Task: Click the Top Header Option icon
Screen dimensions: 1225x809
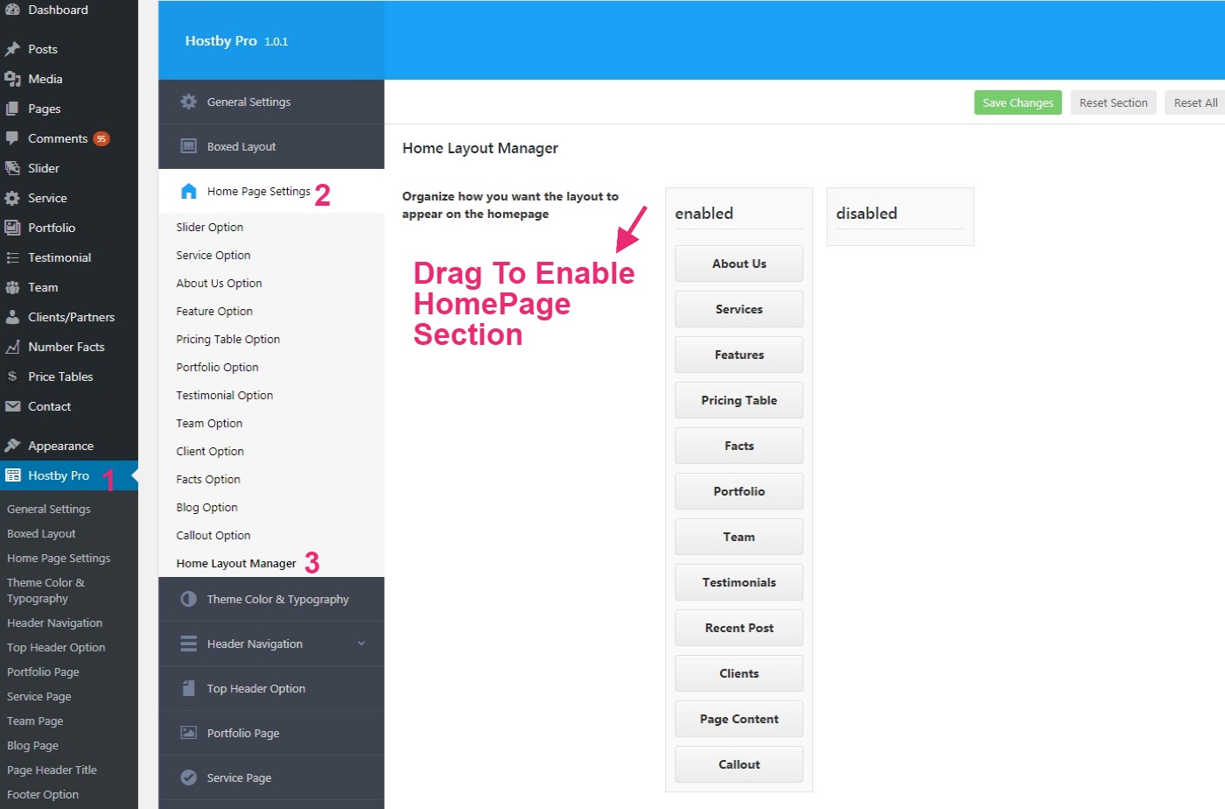Action: [x=188, y=688]
